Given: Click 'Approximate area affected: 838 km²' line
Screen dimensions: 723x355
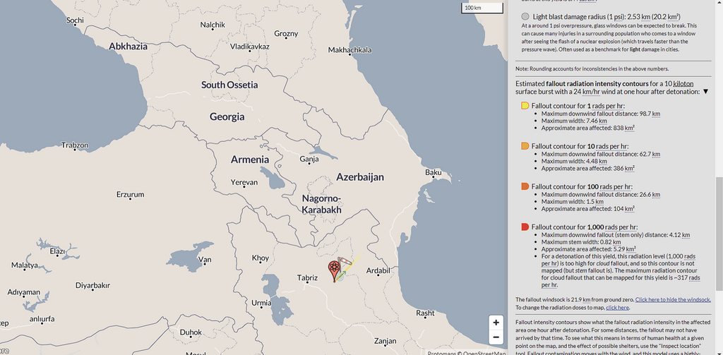Looking at the screenshot, I should 588,128.
